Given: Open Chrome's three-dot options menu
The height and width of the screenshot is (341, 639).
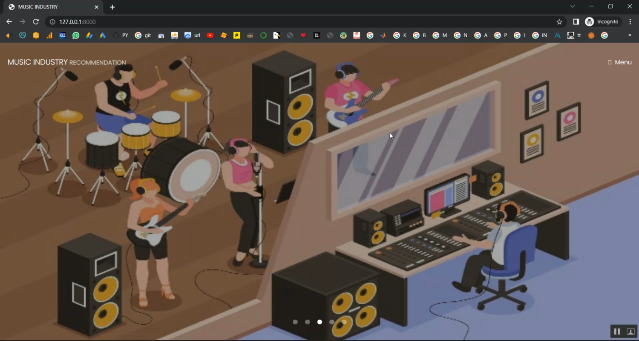Looking at the screenshot, I should [630, 22].
